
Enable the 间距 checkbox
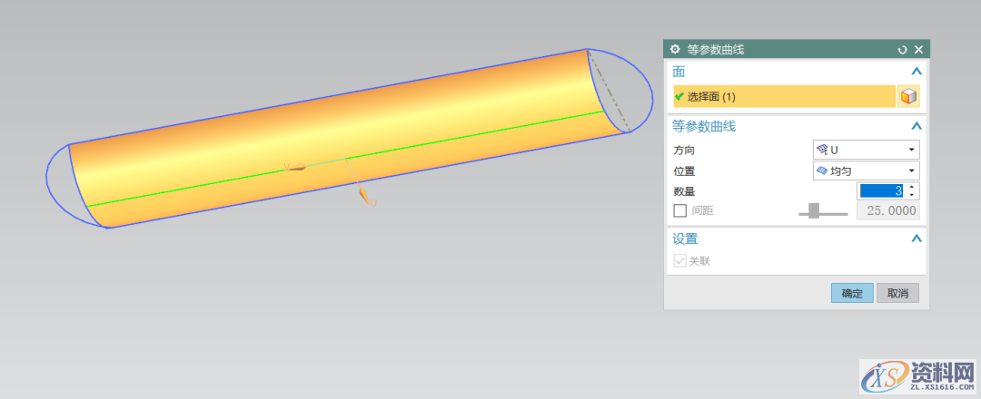pyautogui.click(x=680, y=210)
